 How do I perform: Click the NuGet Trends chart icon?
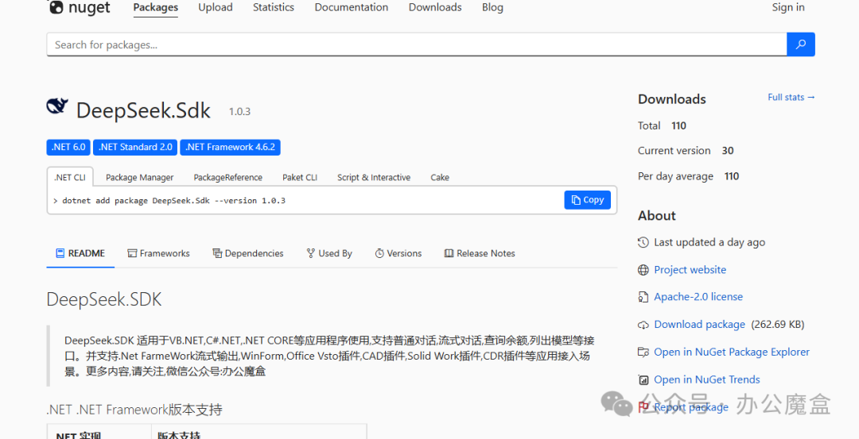click(643, 379)
